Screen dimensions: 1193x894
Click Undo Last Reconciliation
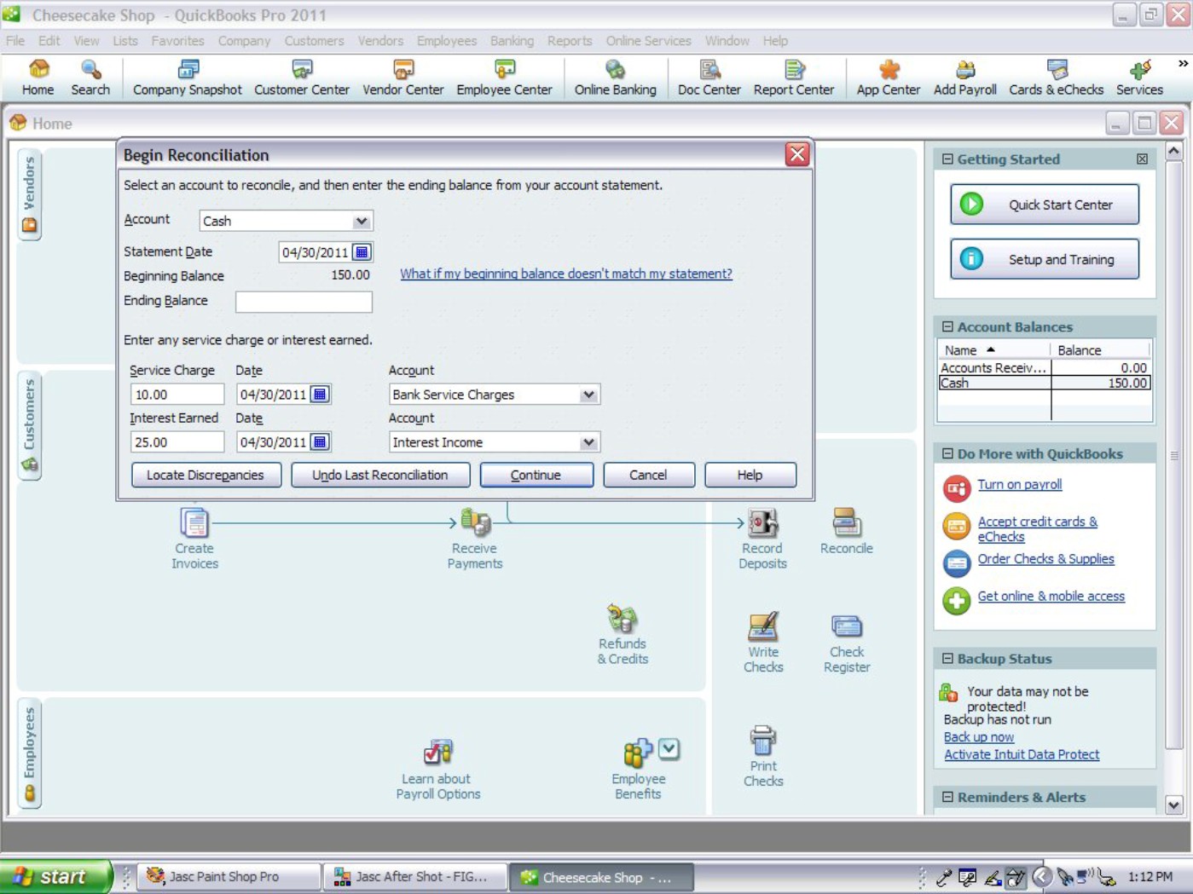(x=380, y=475)
